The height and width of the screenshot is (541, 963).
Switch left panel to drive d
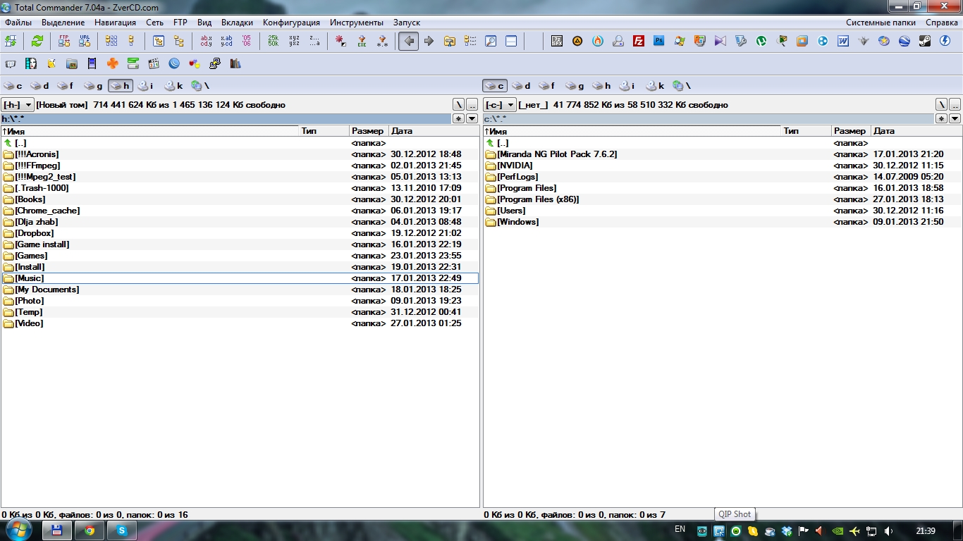click(x=39, y=86)
